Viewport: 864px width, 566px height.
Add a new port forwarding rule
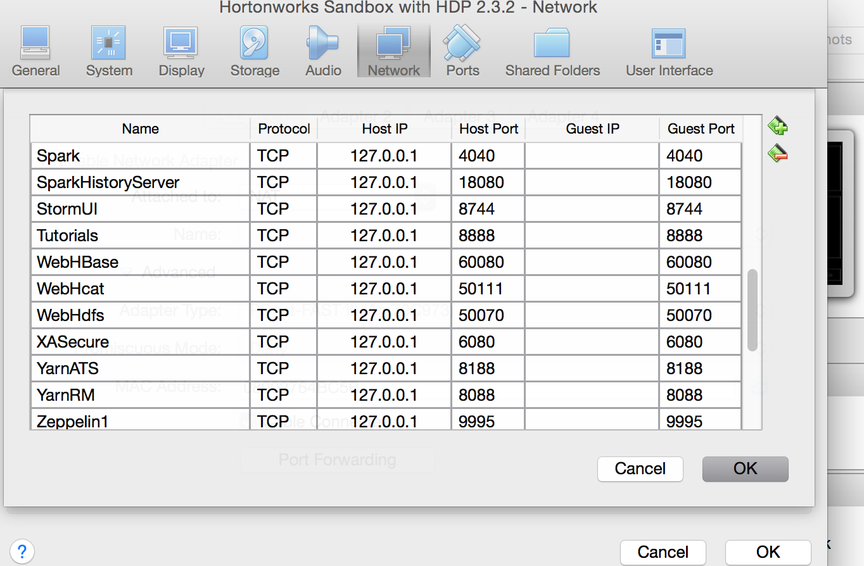777,125
